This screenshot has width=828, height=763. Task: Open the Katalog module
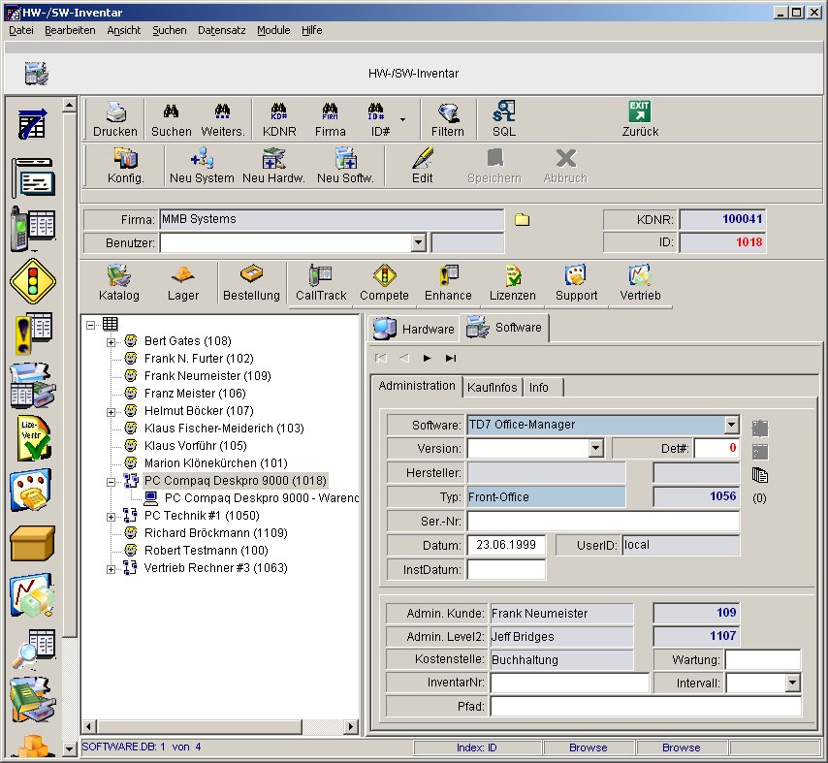pyautogui.click(x=118, y=283)
